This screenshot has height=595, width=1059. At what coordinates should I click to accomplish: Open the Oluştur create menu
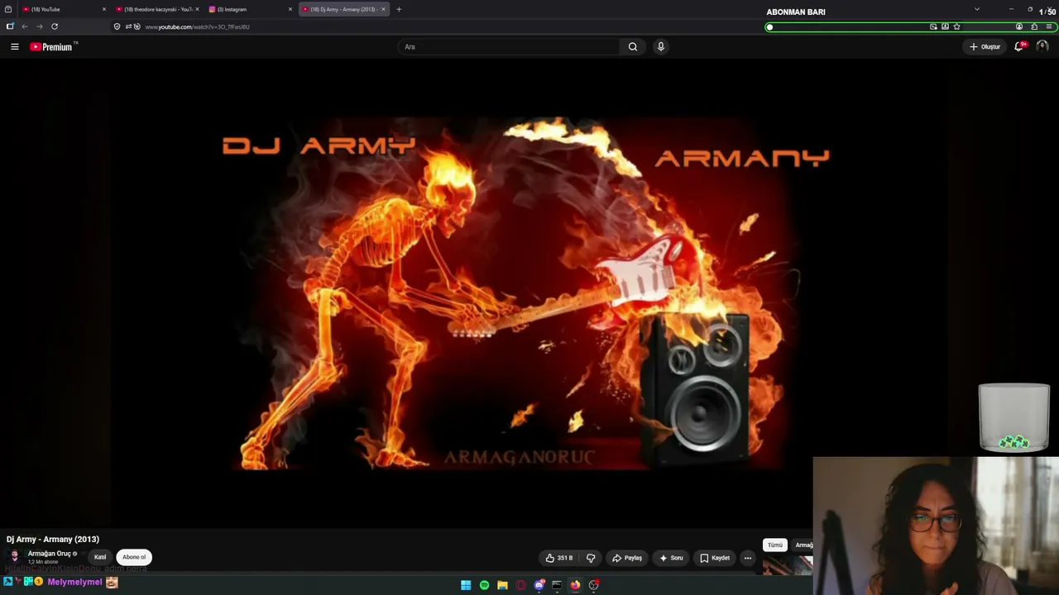985,47
